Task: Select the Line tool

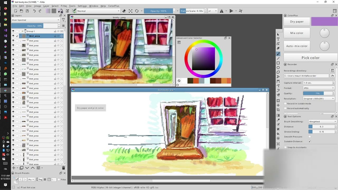Action: tap(278, 58)
